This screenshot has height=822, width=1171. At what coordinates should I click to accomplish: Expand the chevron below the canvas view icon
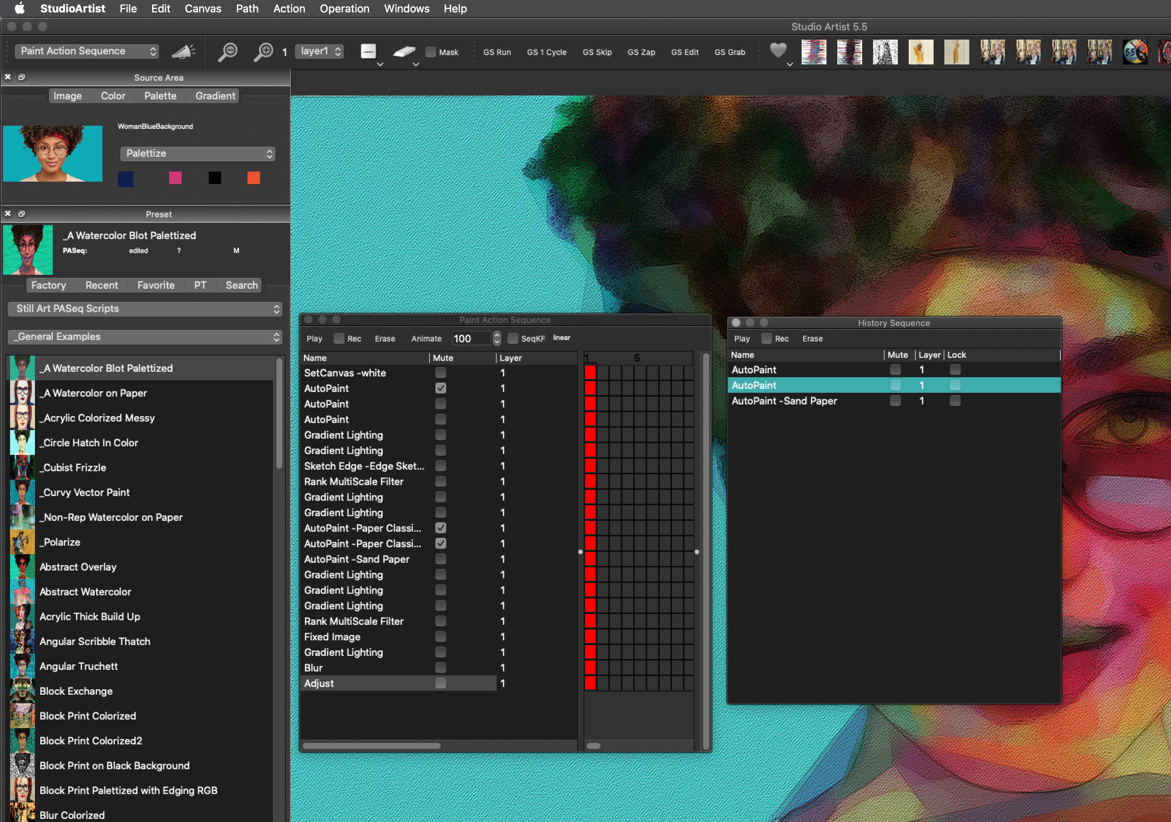pyautogui.click(x=380, y=65)
